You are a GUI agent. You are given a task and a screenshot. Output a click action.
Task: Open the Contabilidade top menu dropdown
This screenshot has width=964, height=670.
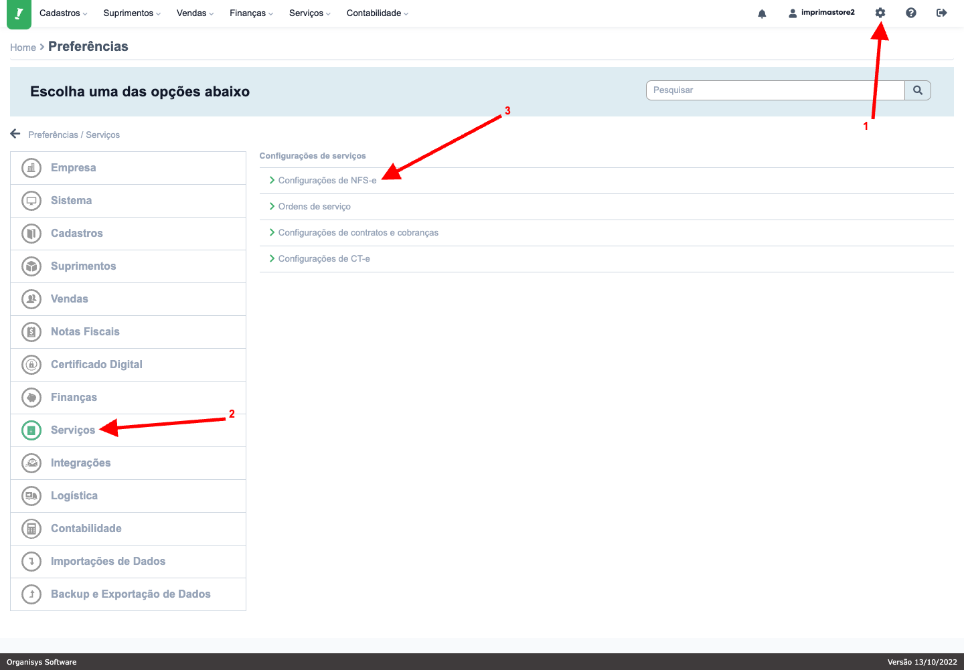click(378, 13)
